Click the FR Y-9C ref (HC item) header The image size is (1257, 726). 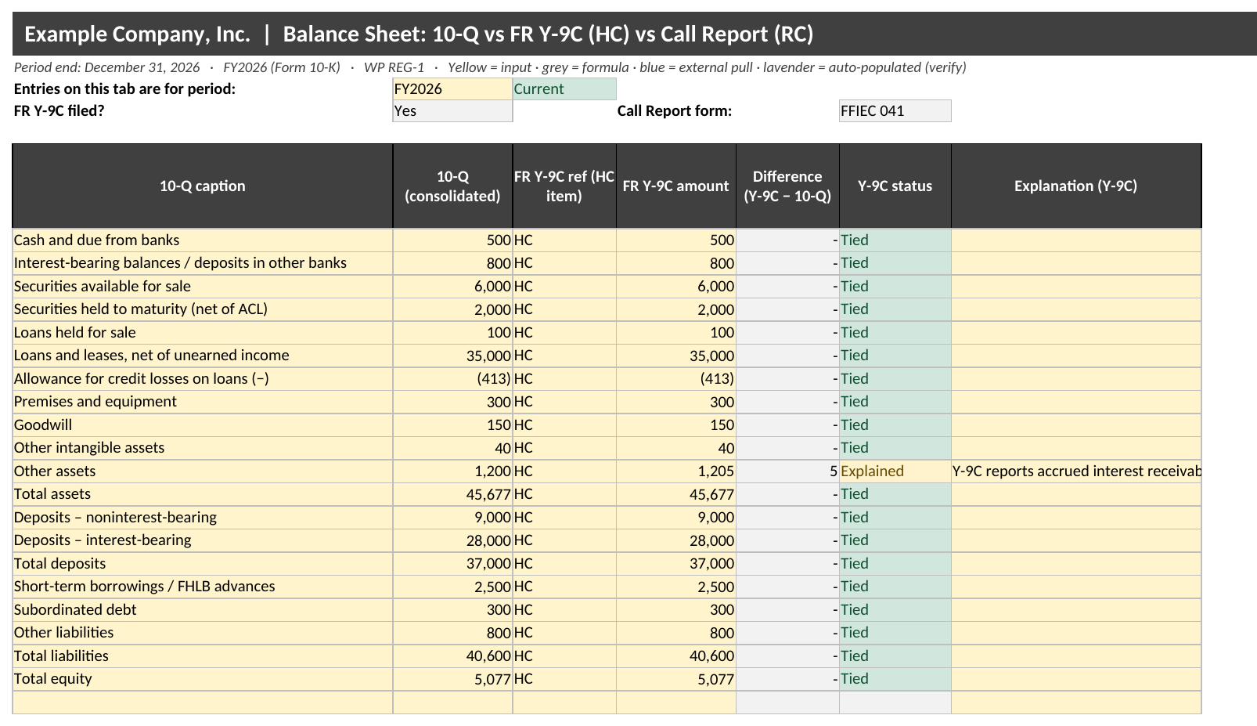564,186
